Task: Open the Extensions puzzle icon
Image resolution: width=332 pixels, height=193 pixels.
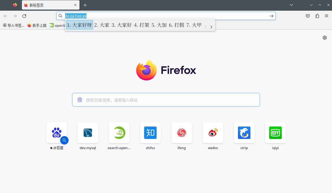Action: point(317,16)
